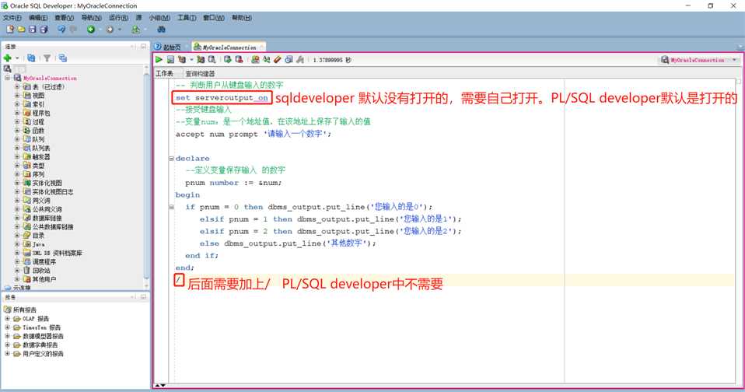Click the Undo arrow icon in main toolbar
This screenshot has width=745, height=392.
(x=61, y=30)
